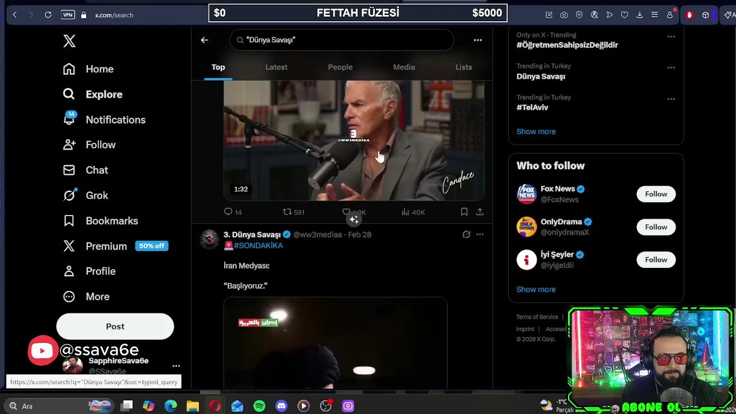Open options for Dünya Savaşı trend
736x414 pixels.
coord(671,67)
